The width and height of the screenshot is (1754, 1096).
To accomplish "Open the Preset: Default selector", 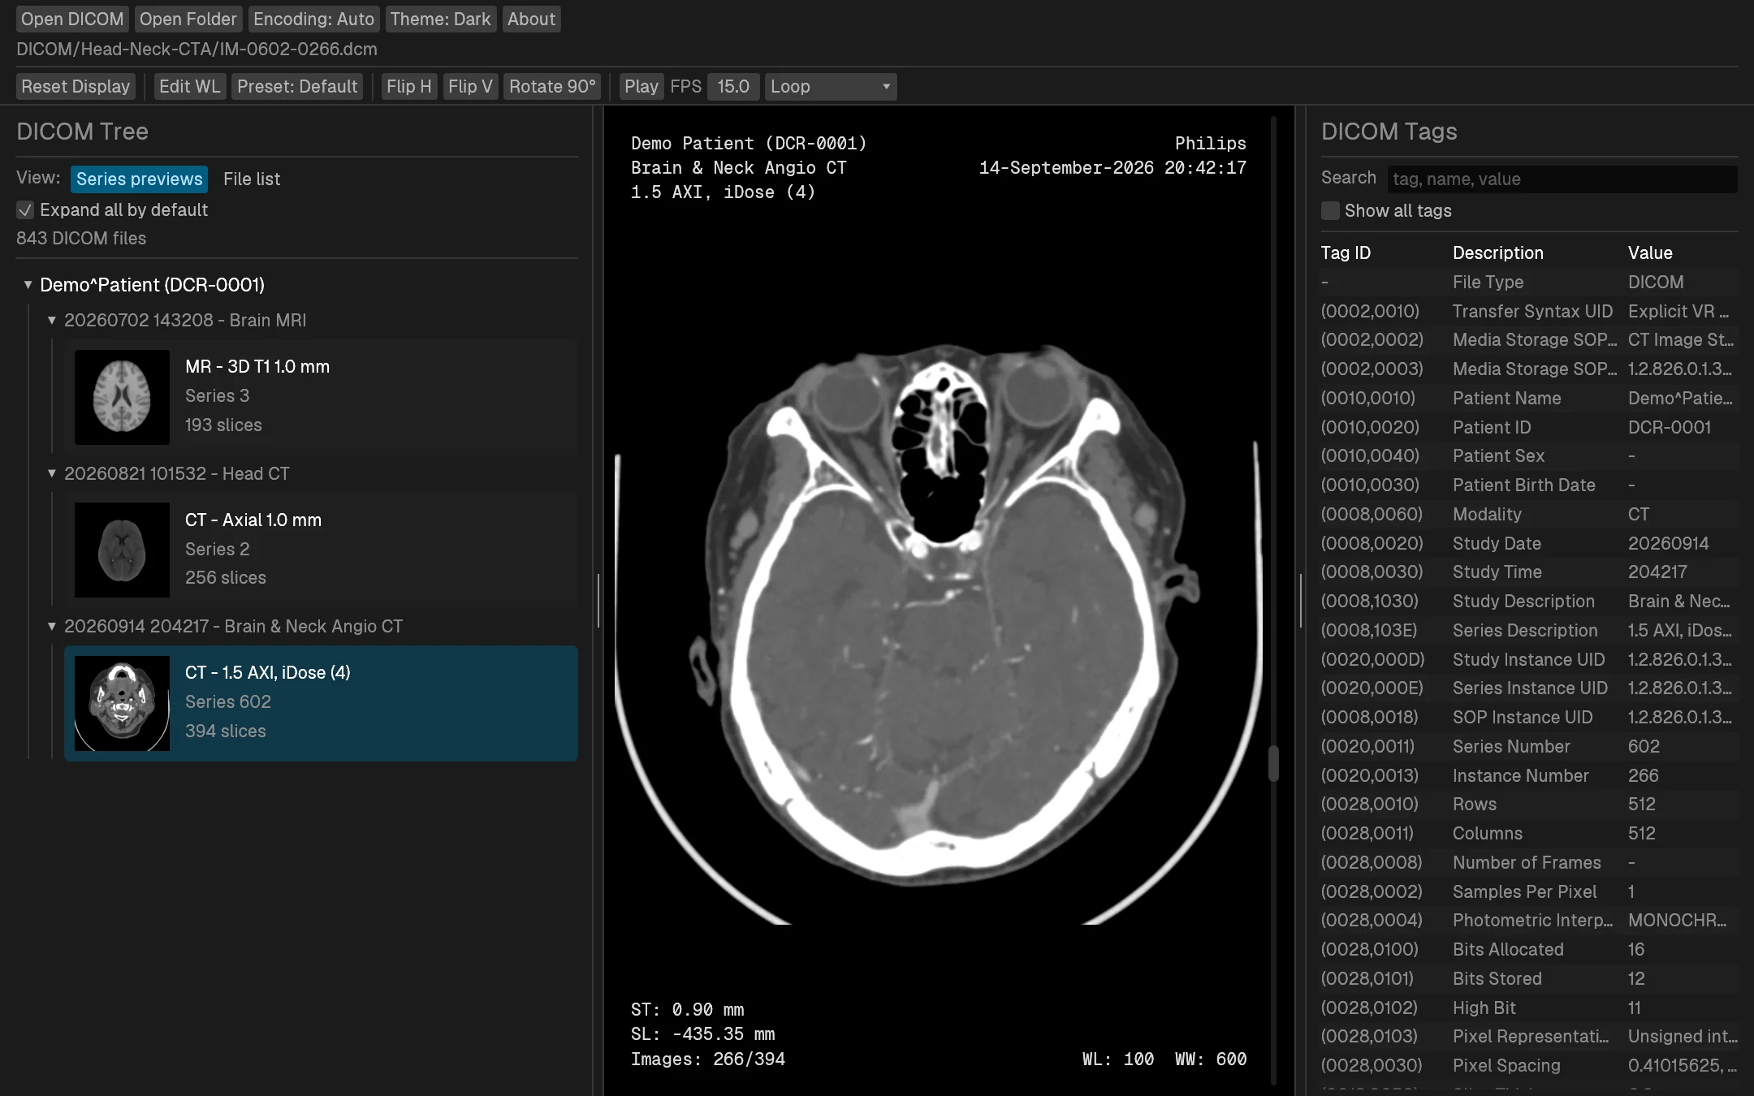I will (297, 86).
